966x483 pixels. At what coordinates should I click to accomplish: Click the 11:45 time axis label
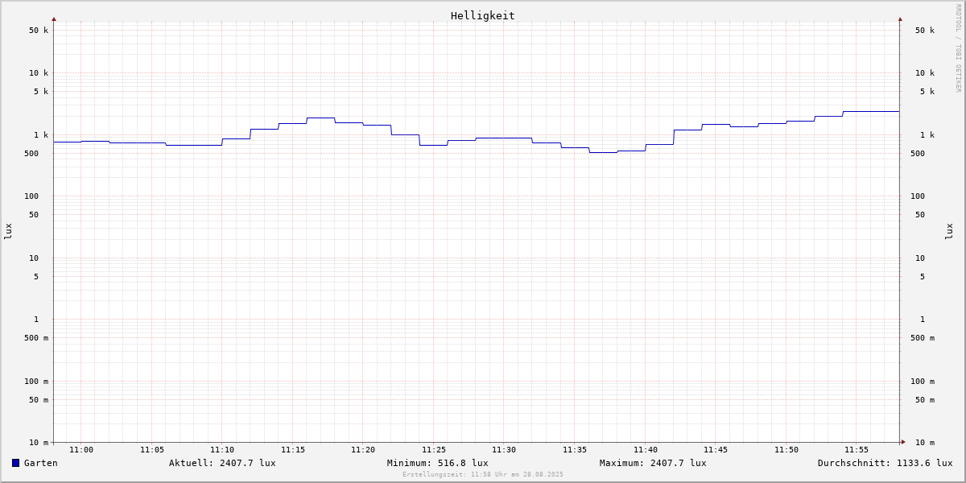(x=716, y=450)
